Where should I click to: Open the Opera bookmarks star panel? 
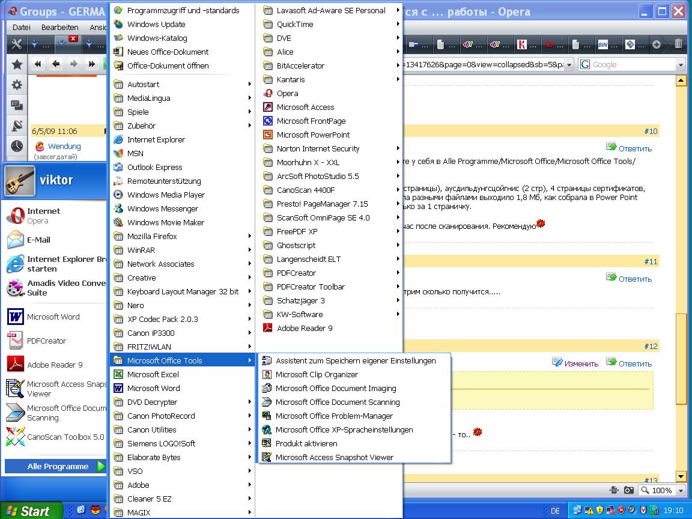point(17,64)
